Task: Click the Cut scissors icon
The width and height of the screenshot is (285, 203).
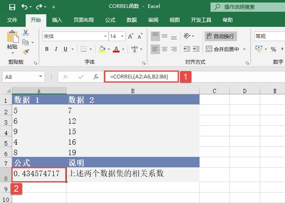Action: pyautogui.click(x=26, y=33)
